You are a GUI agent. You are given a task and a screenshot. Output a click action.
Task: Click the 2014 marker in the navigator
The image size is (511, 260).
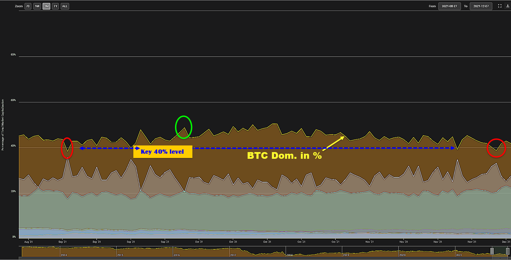tap(64, 255)
